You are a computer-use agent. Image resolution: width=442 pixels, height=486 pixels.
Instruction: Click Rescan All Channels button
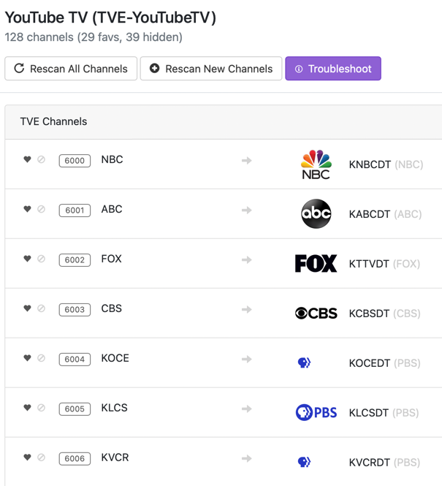tap(71, 69)
